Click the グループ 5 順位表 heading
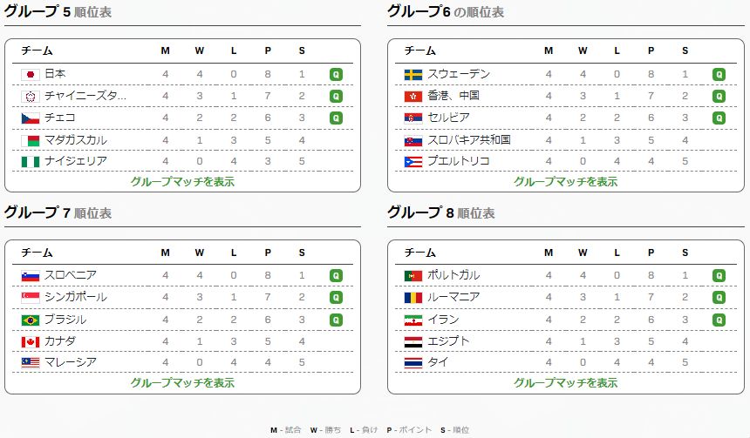 click(58, 12)
